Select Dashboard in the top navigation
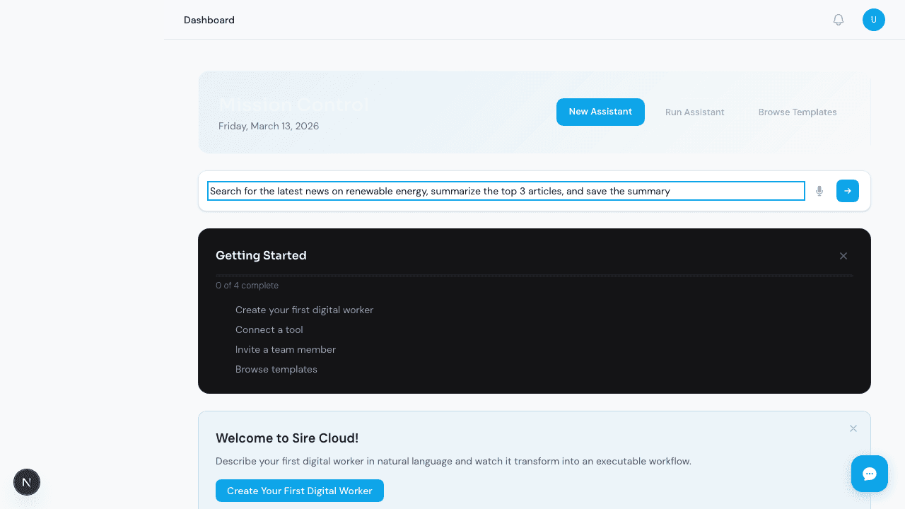 tap(209, 20)
